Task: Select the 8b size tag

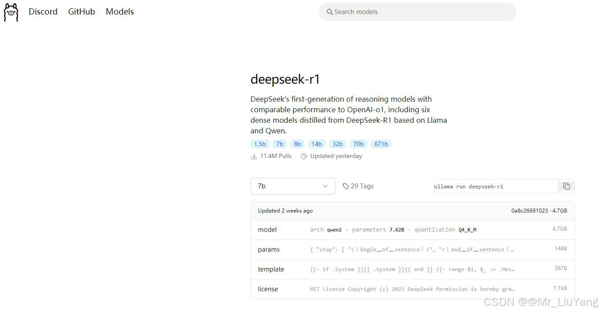Action: (x=297, y=144)
